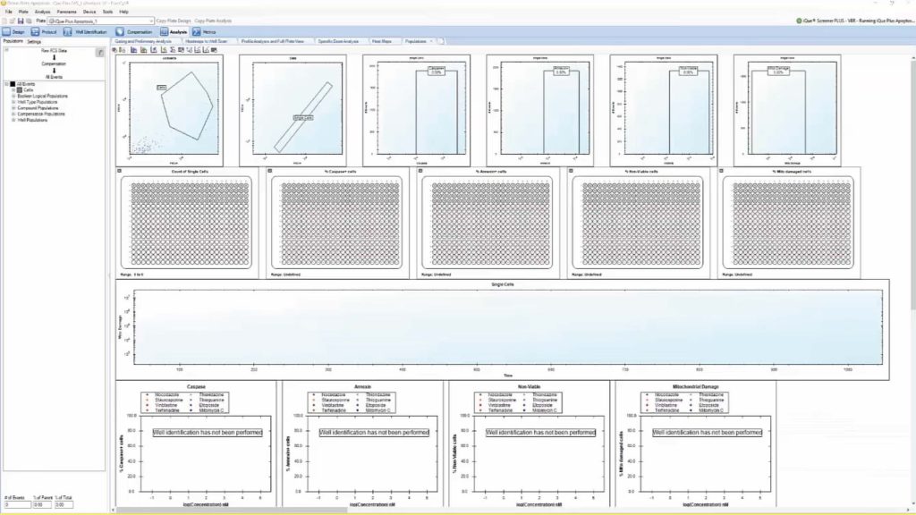This screenshot has height=515, width=916.
Task: Click the # of Events input field
Action: [17, 505]
